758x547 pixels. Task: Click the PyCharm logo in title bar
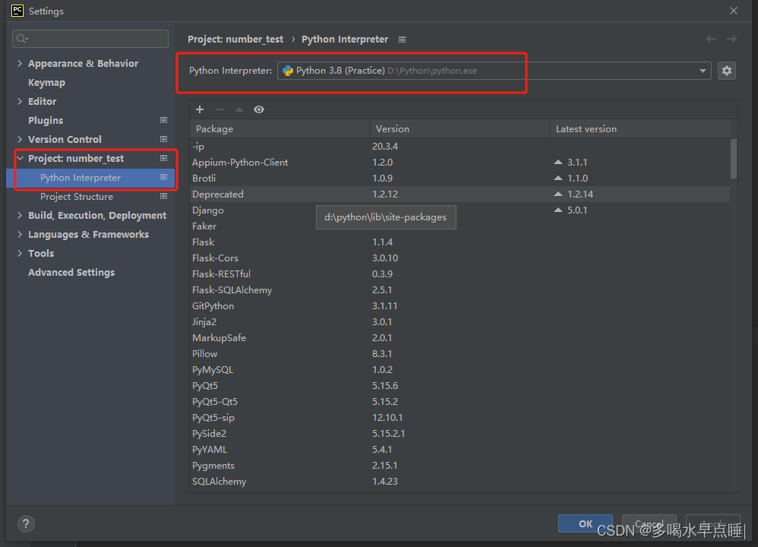(17, 11)
